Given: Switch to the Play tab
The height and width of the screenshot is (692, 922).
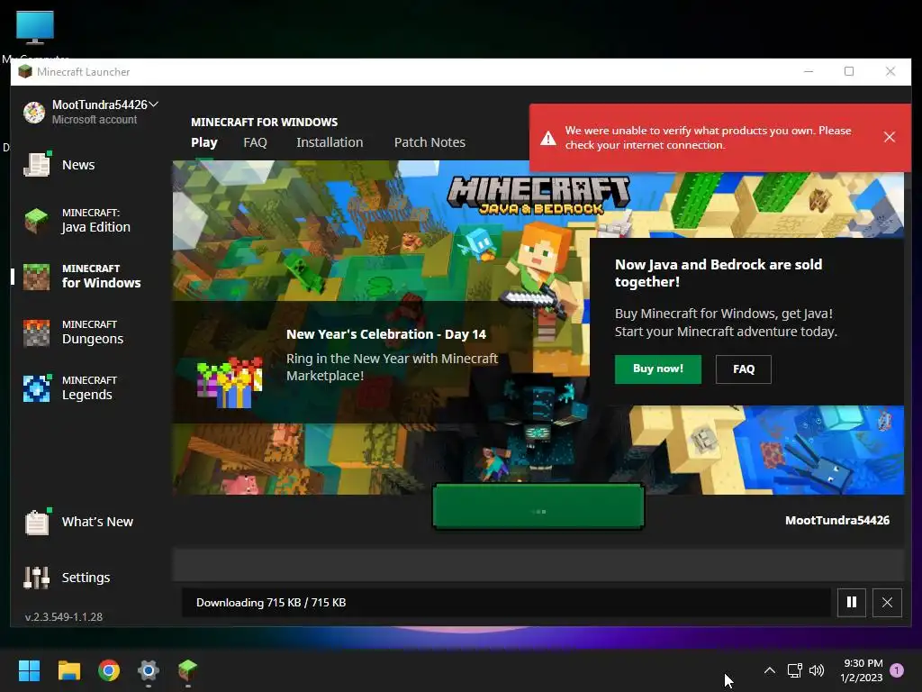Looking at the screenshot, I should click(204, 142).
